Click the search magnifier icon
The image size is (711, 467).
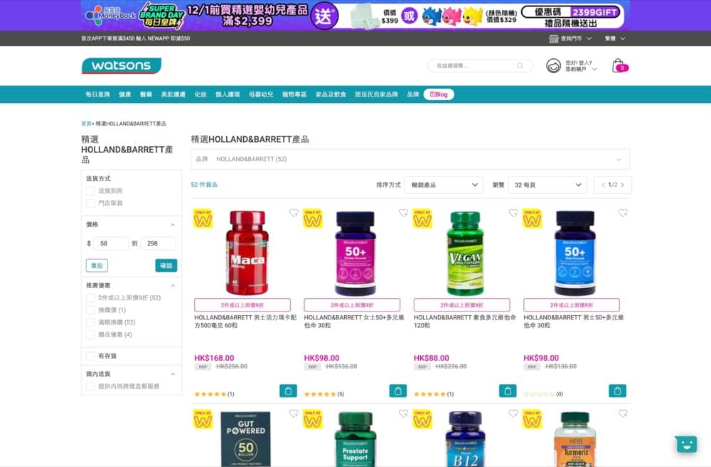[520, 65]
